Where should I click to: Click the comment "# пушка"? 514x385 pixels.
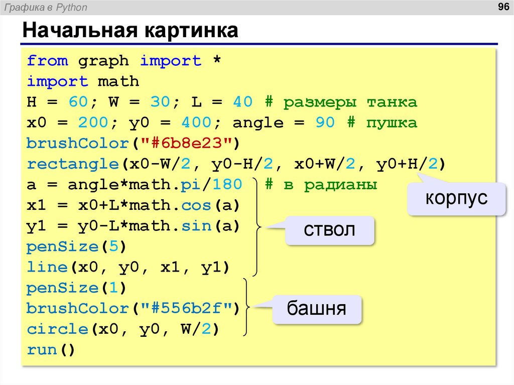click(x=382, y=123)
